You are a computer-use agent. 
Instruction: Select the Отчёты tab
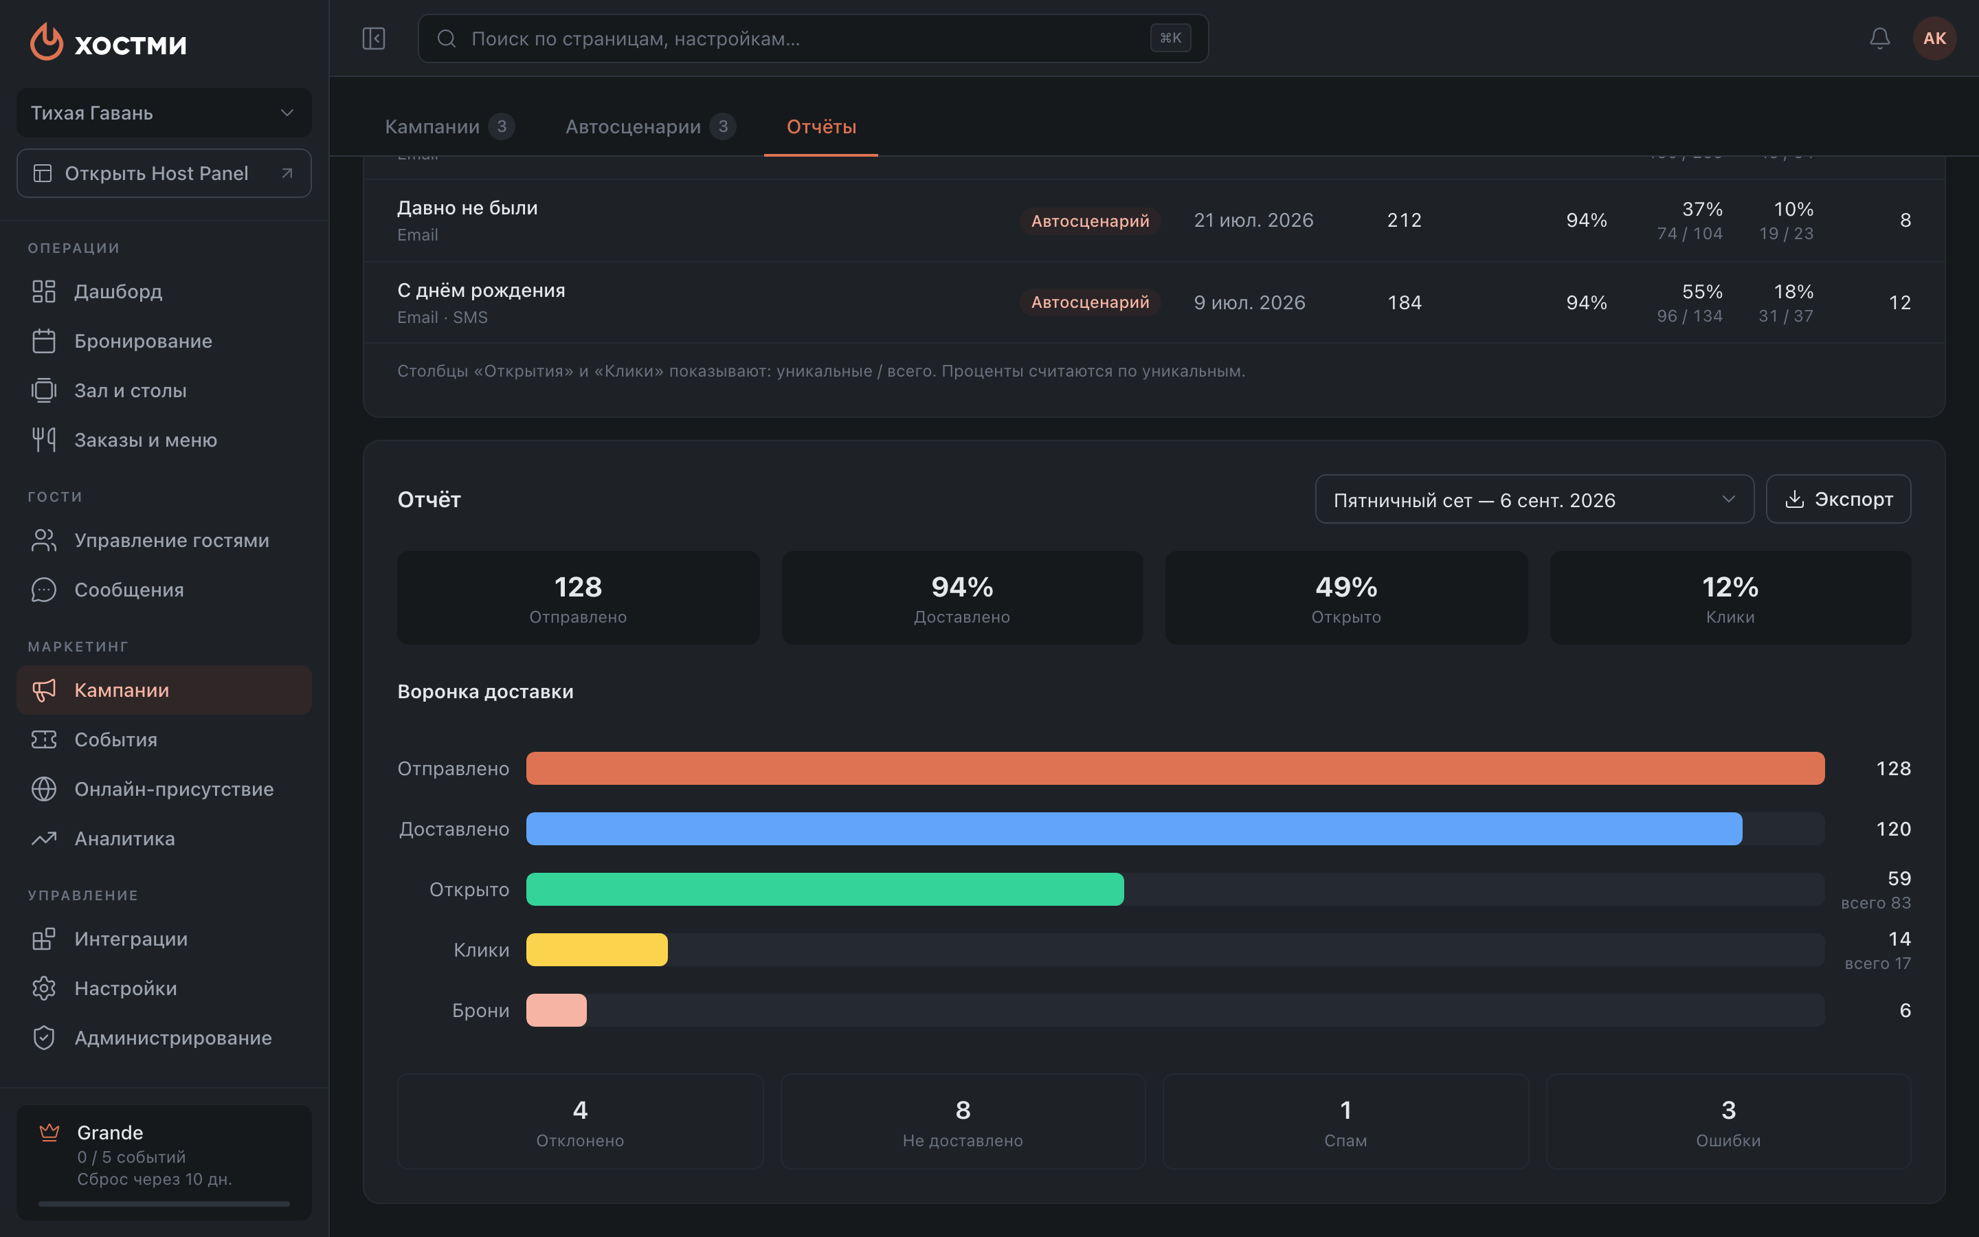coord(821,127)
